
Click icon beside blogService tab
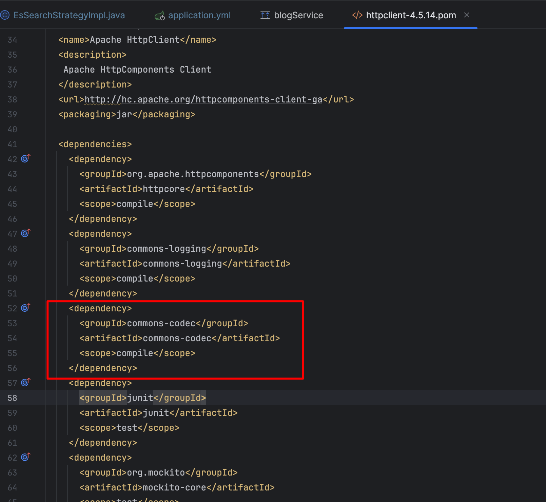point(265,15)
